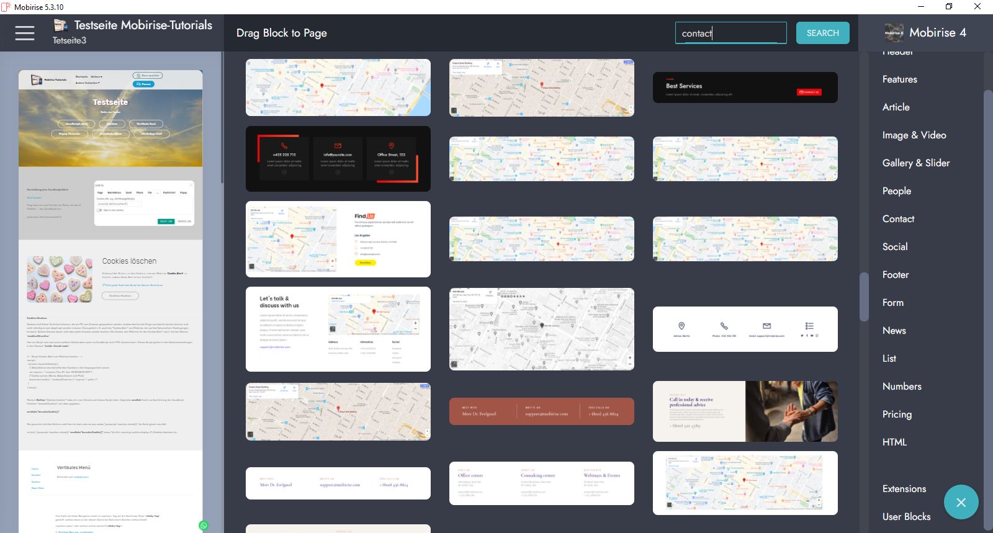The image size is (993, 533).
Task: Open the Features block category
Action: (899, 79)
